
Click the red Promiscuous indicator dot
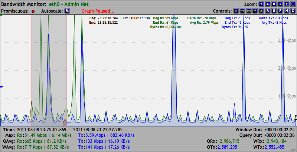(x=33, y=11)
